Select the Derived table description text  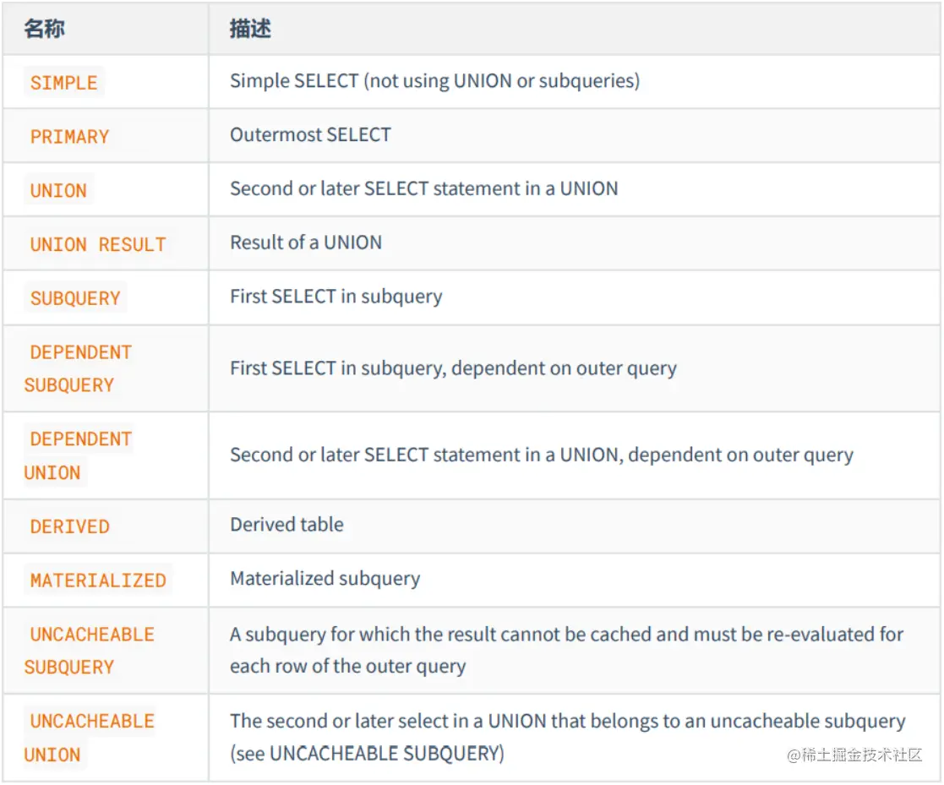coord(286,525)
